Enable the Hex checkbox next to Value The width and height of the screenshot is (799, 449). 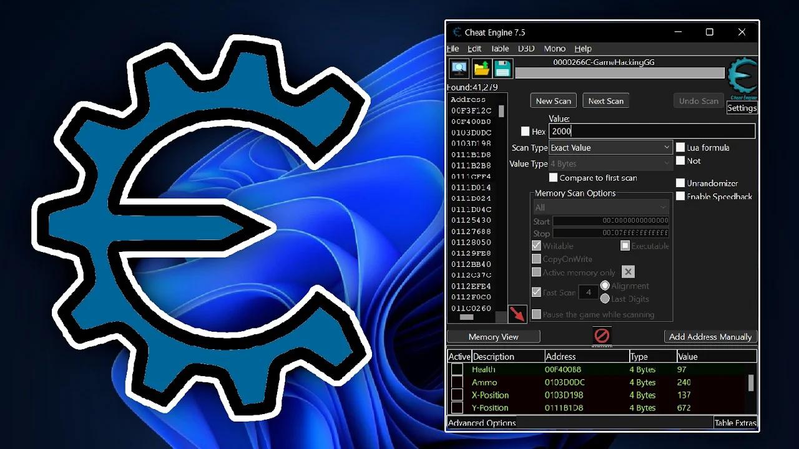pos(525,131)
